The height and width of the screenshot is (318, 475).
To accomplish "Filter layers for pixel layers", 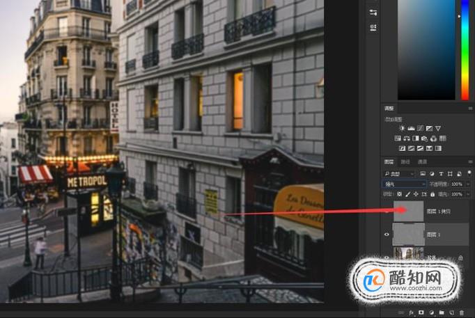I will pyautogui.click(x=423, y=174).
